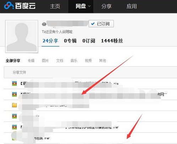Filter shares by 音乐

coord(74,61)
